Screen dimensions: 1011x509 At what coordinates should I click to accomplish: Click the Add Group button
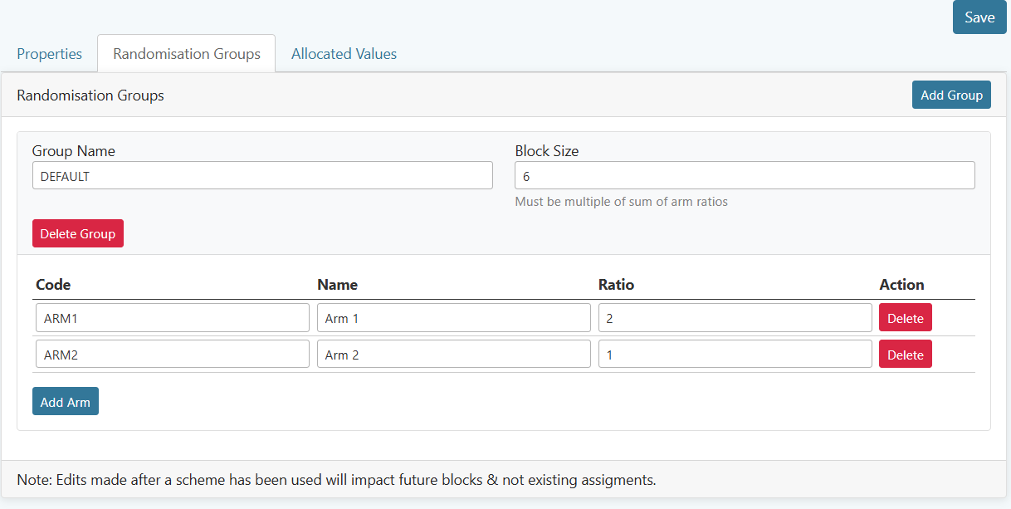click(951, 95)
